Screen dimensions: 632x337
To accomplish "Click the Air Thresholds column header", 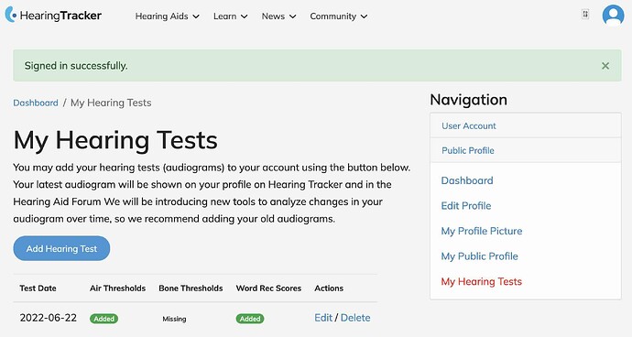I will click(117, 288).
